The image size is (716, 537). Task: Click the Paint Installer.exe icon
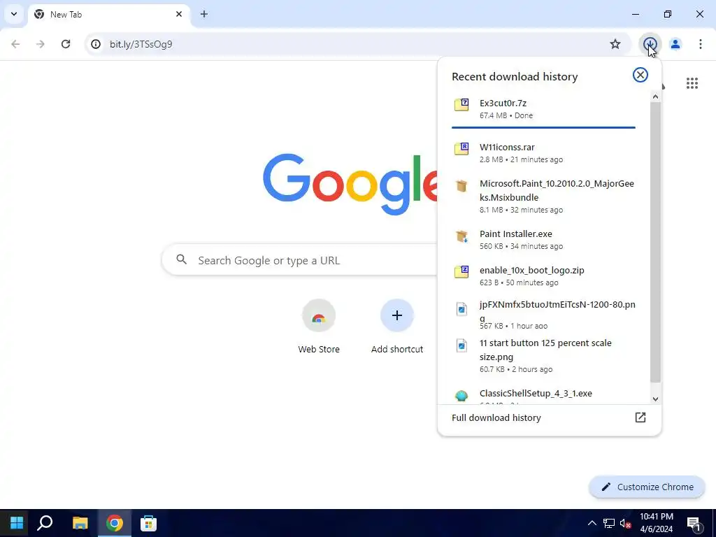point(461,236)
